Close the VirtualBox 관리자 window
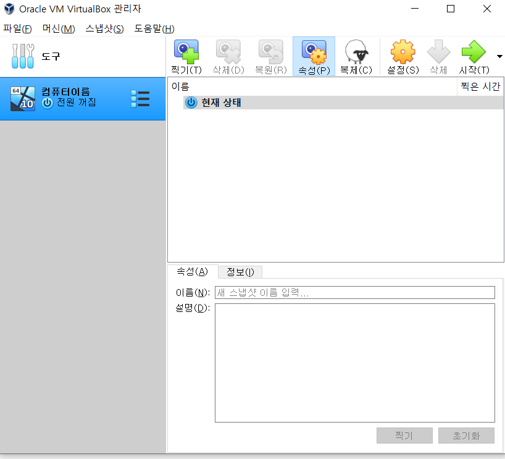505x459 pixels. coord(487,9)
